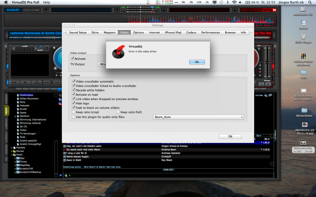
Task: Uncheck Video crossfader automatic
Action: pyautogui.click(x=73, y=81)
